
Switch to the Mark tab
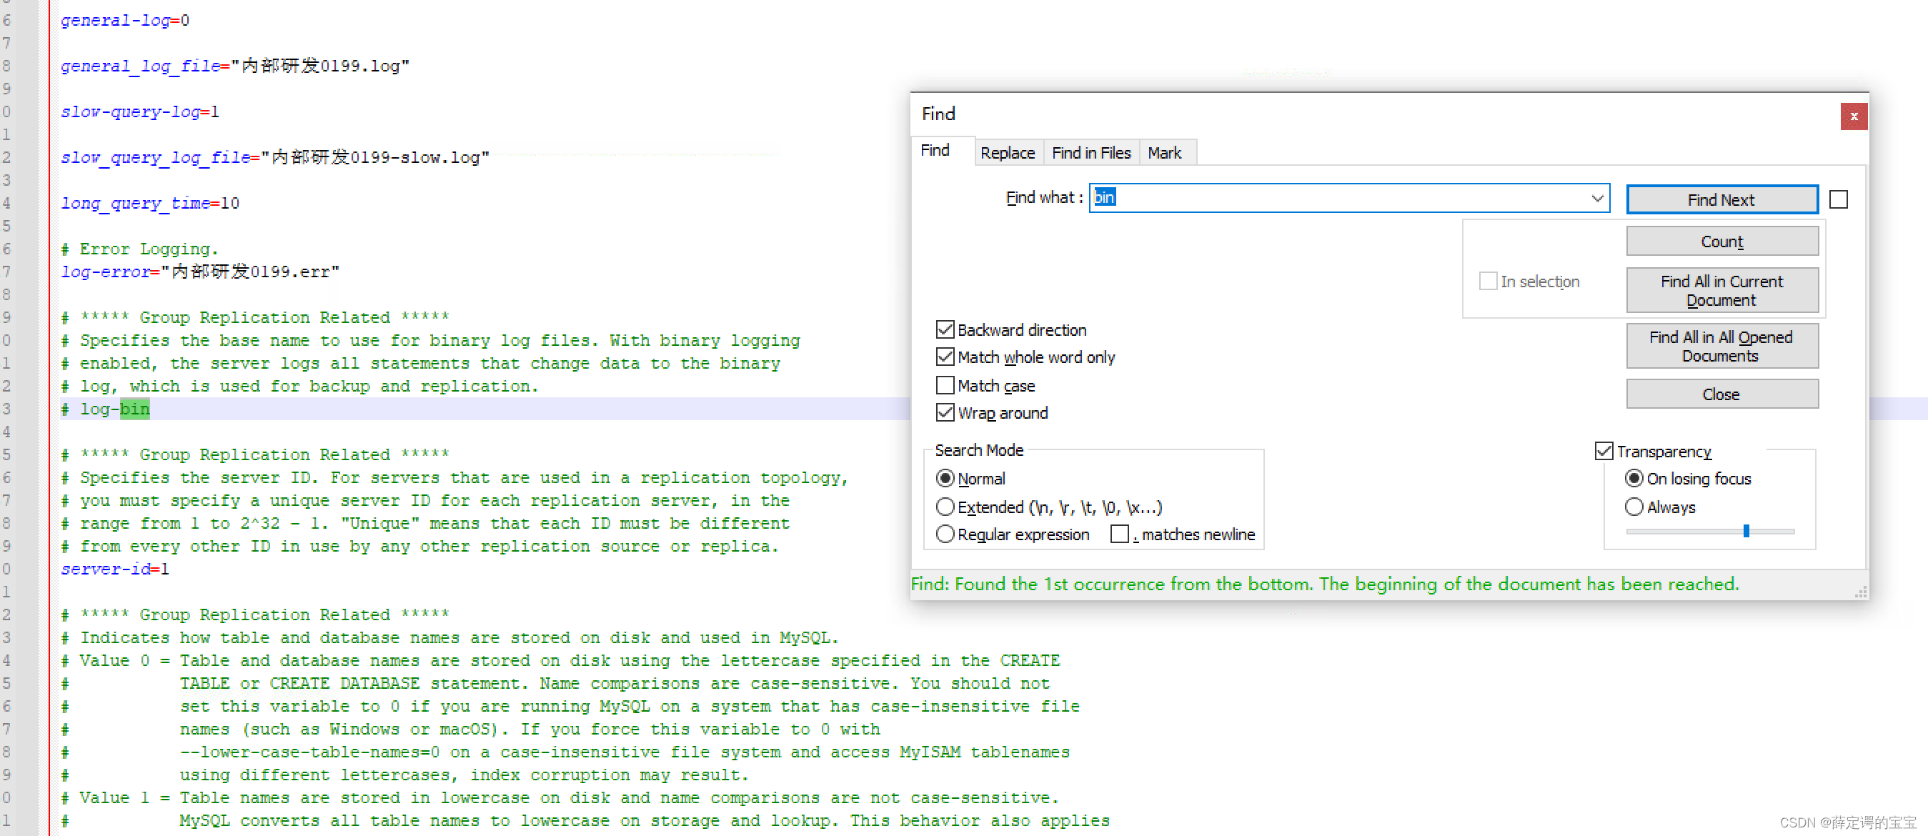click(x=1164, y=153)
